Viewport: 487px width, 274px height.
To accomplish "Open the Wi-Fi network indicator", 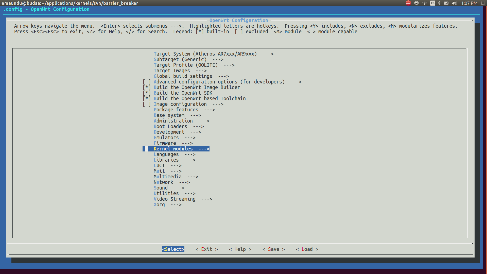I will pos(425,3).
